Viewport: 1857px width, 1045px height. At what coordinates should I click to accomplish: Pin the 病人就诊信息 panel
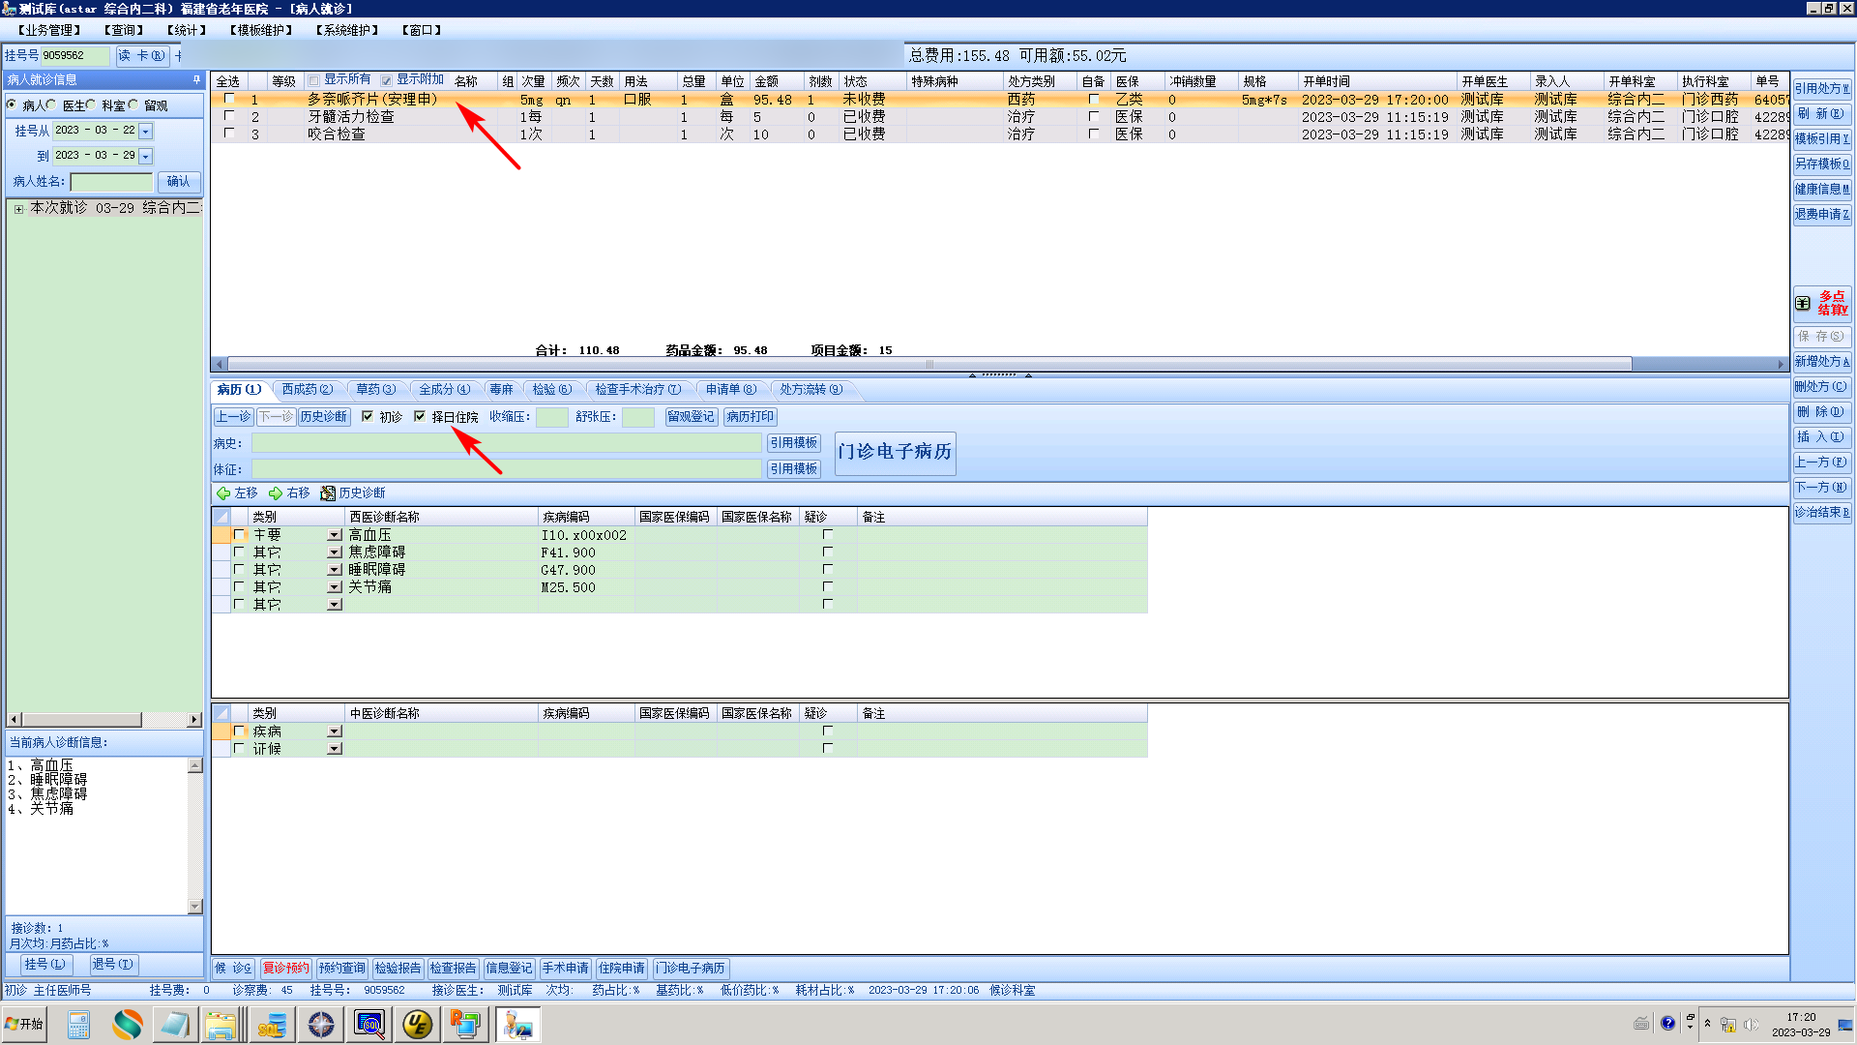[196, 79]
